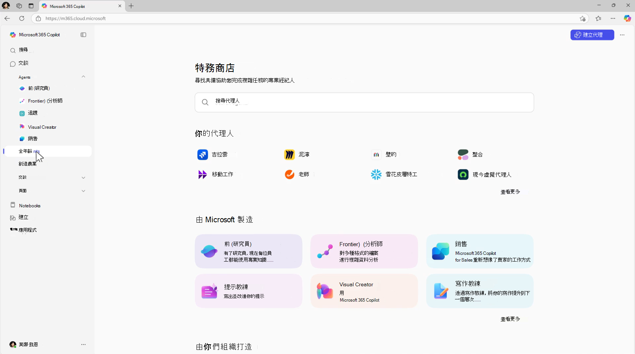Select 追趕 agent in the sidebar
635x354 pixels.
(x=33, y=113)
